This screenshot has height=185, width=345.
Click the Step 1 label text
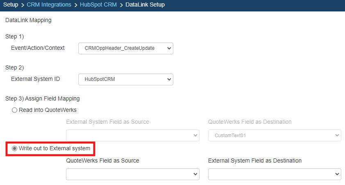click(x=15, y=36)
